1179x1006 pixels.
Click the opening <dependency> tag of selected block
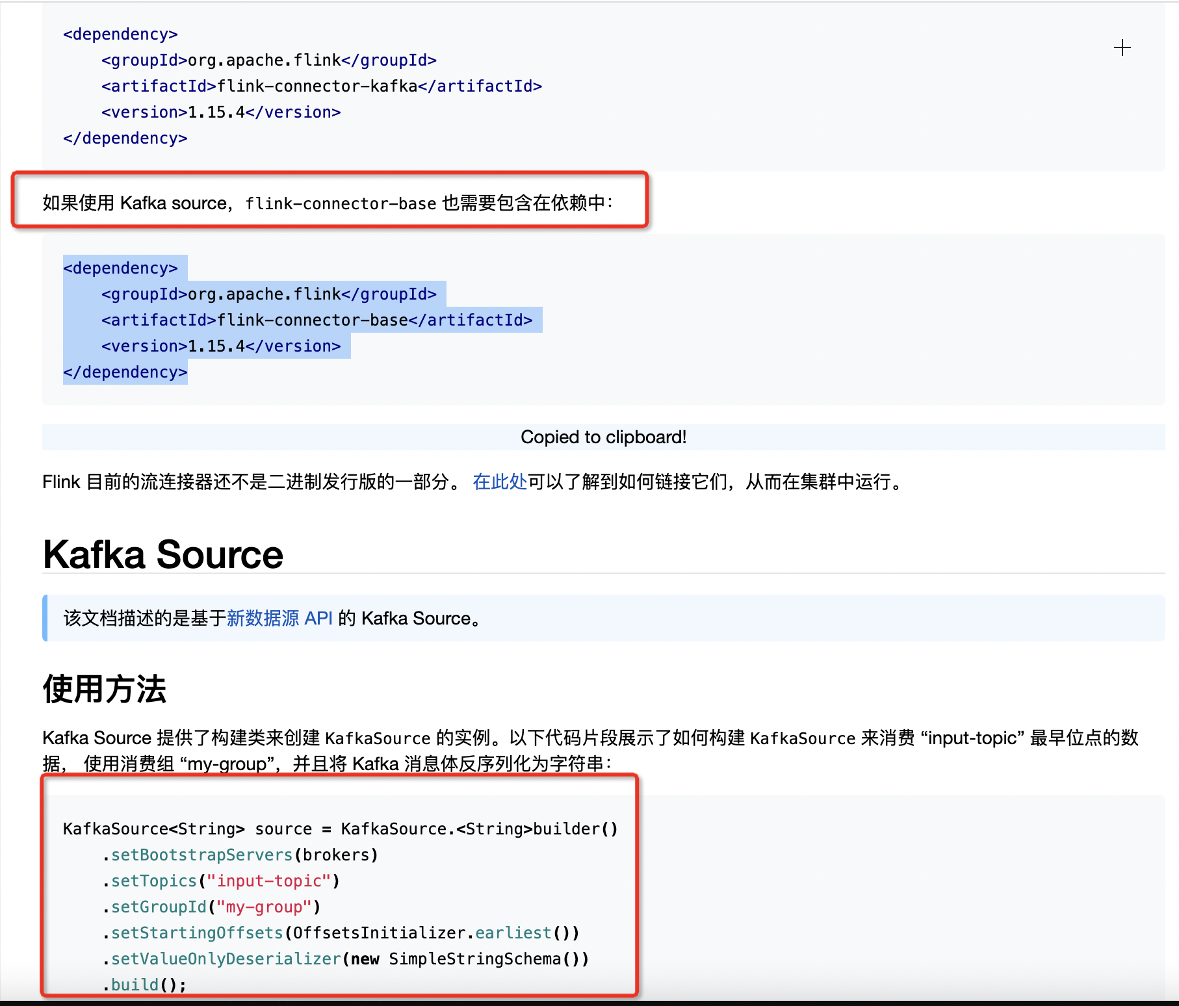point(120,268)
